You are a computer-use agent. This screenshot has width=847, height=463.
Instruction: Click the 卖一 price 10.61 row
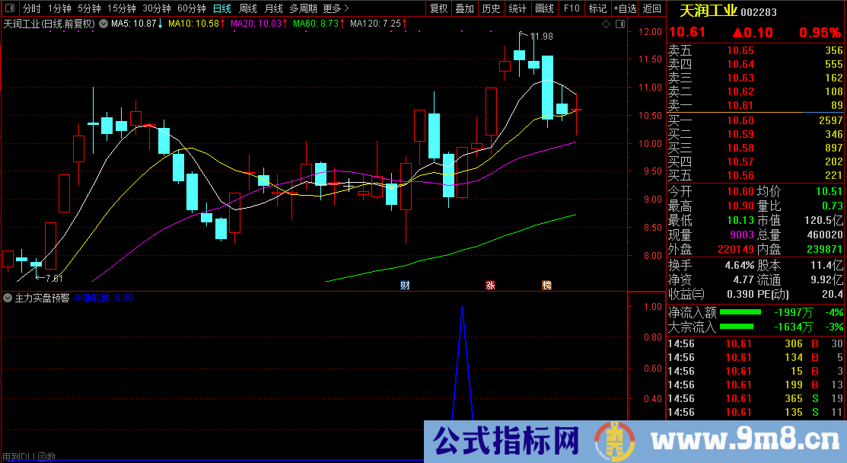tap(755, 105)
